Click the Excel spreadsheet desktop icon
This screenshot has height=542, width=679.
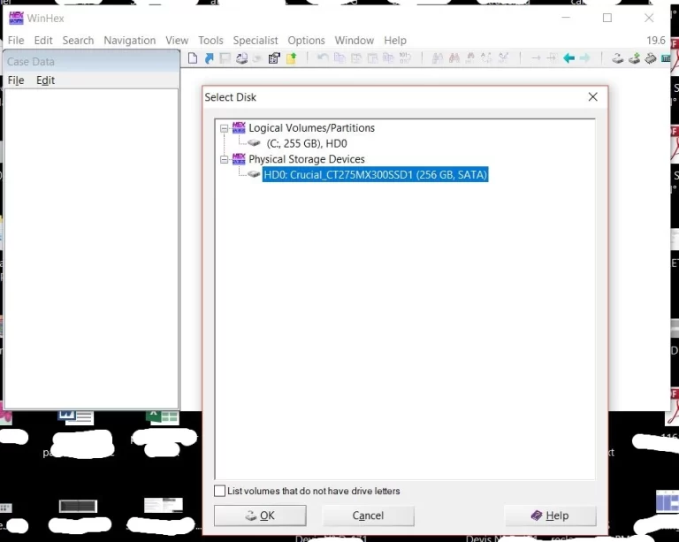[x=163, y=416]
